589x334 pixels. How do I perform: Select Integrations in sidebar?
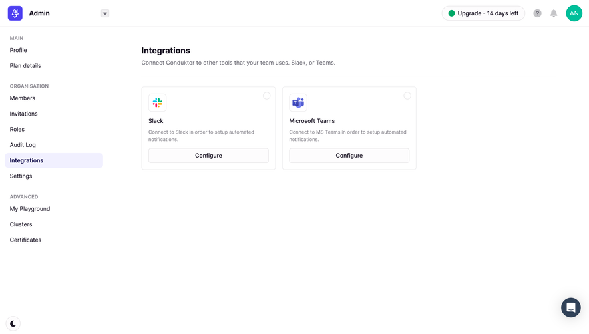[x=54, y=160]
